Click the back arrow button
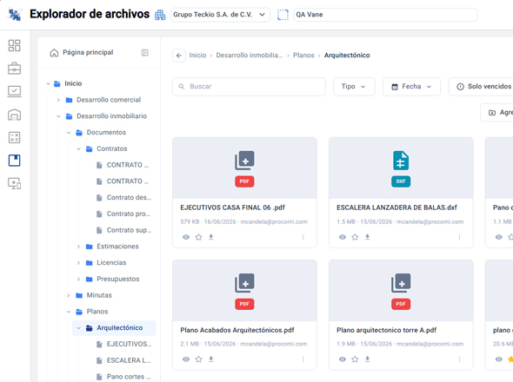The image size is (513, 382). point(178,56)
